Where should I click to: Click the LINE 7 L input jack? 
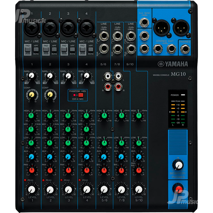pyautogui.click(x=117, y=36)
